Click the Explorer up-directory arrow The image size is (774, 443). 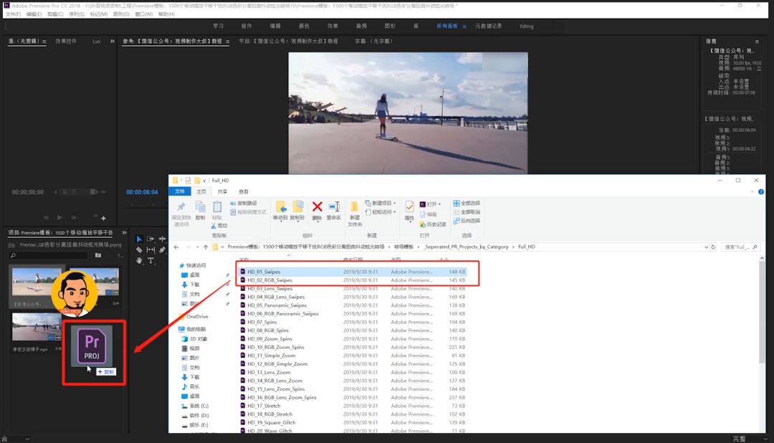tap(206, 247)
